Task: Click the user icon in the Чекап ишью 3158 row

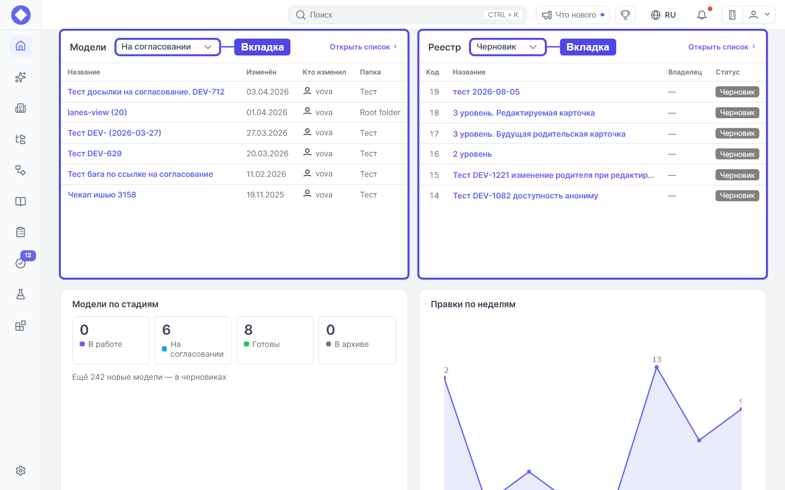Action: coord(307,194)
